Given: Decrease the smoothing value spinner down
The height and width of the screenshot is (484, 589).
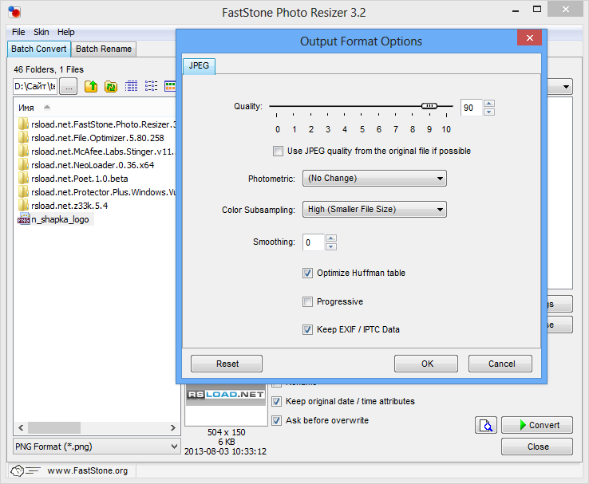Looking at the screenshot, I should click(x=330, y=246).
